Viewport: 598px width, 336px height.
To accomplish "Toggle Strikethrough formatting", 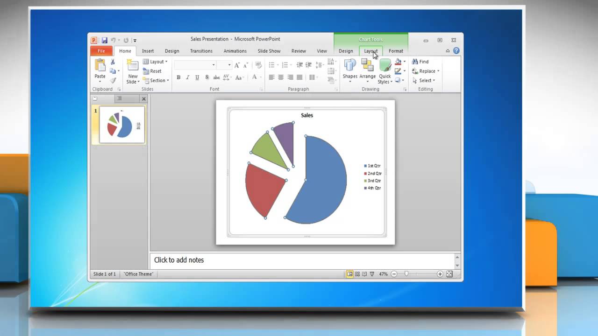I will click(216, 77).
